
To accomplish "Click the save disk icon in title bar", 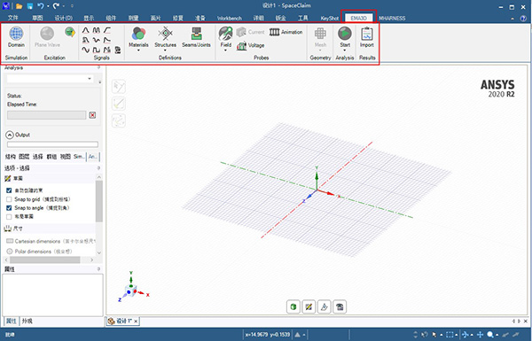I will coord(30,6).
